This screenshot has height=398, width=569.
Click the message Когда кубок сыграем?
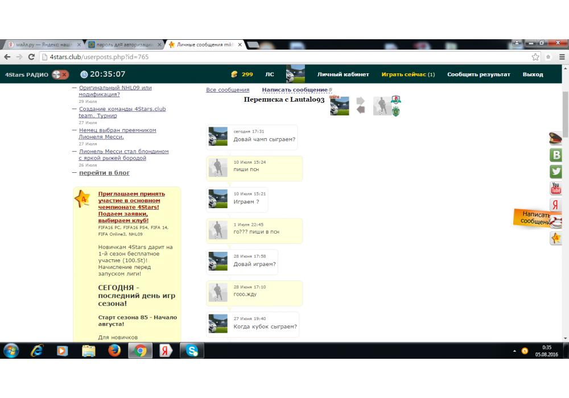265,326
